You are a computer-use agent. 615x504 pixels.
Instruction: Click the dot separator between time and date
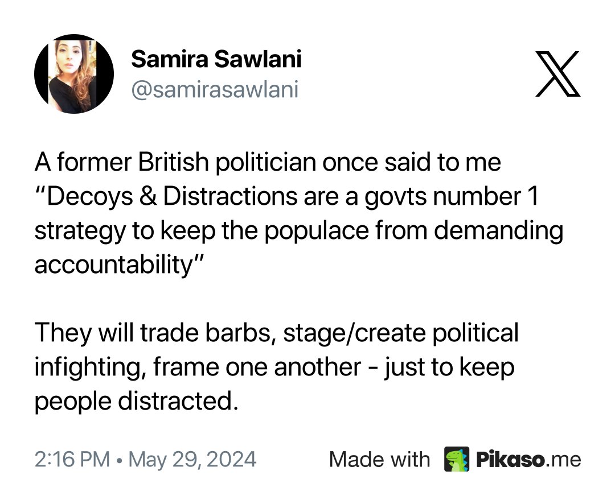click(118, 460)
